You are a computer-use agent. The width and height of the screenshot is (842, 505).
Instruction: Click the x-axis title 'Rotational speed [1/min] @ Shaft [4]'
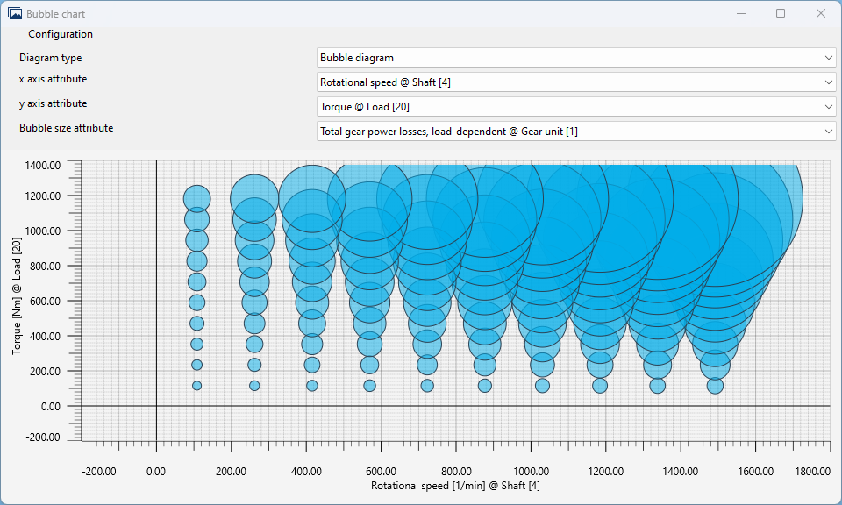[455, 486]
